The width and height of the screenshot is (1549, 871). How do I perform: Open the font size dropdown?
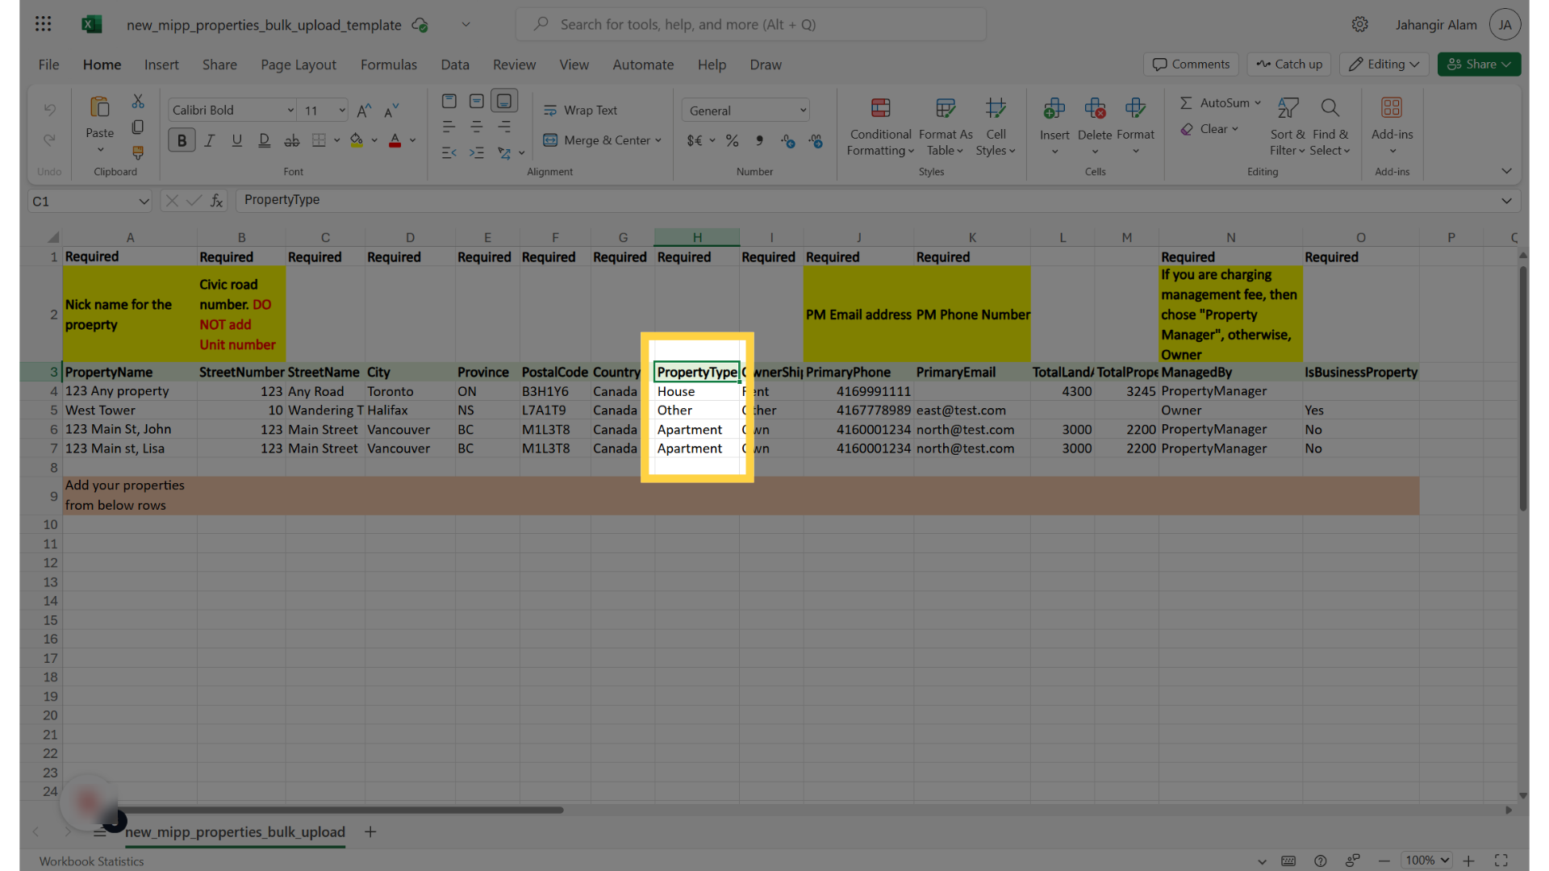[342, 110]
